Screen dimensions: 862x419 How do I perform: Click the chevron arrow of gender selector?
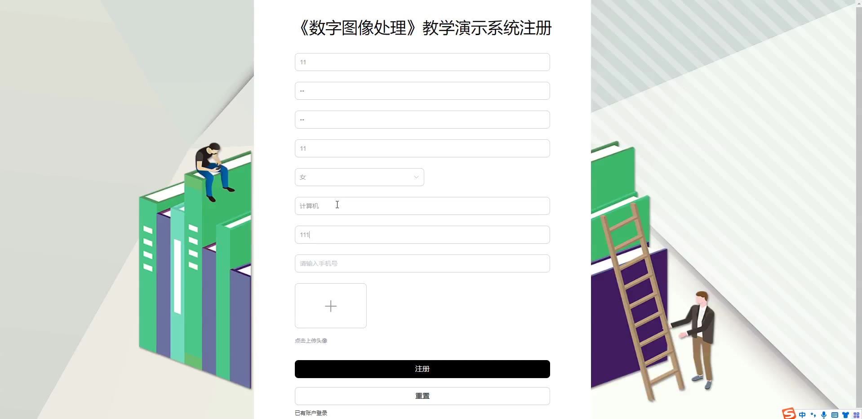(416, 177)
